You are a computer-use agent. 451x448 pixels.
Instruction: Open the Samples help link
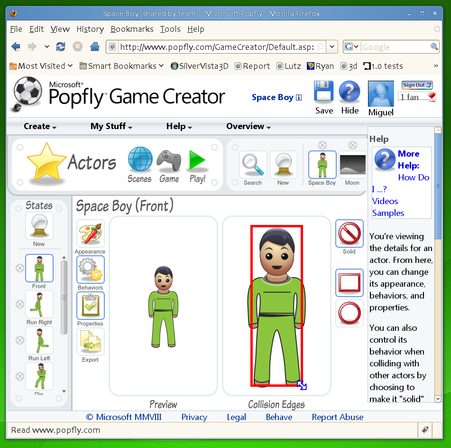[388, 213]
